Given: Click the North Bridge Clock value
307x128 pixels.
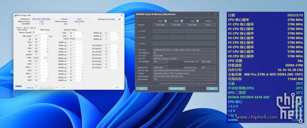Looking at the screenshot, I should 208,62.
